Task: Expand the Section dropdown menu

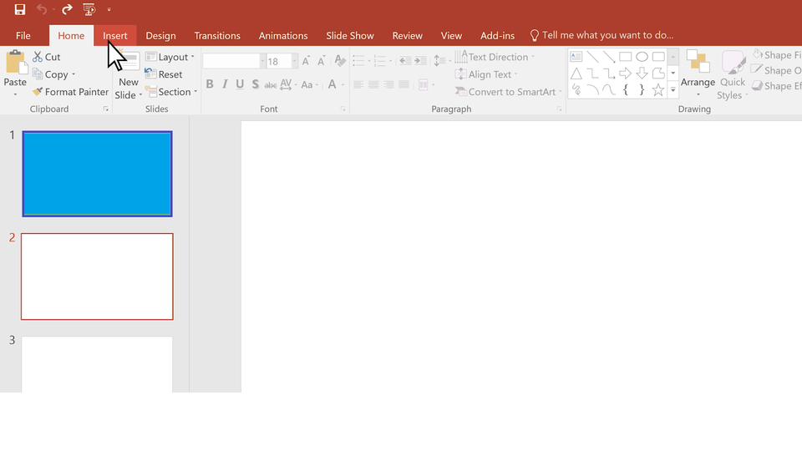Action: click(x=172, y=92)
